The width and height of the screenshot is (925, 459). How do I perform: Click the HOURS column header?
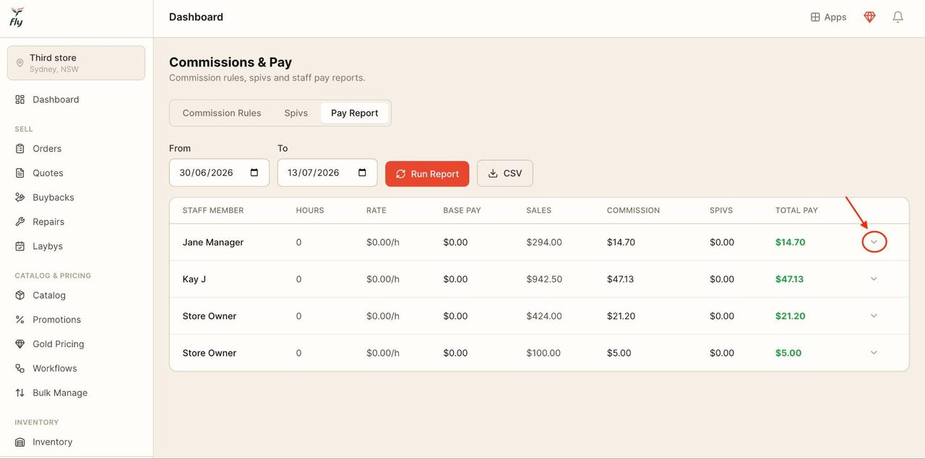pos(310,211)
